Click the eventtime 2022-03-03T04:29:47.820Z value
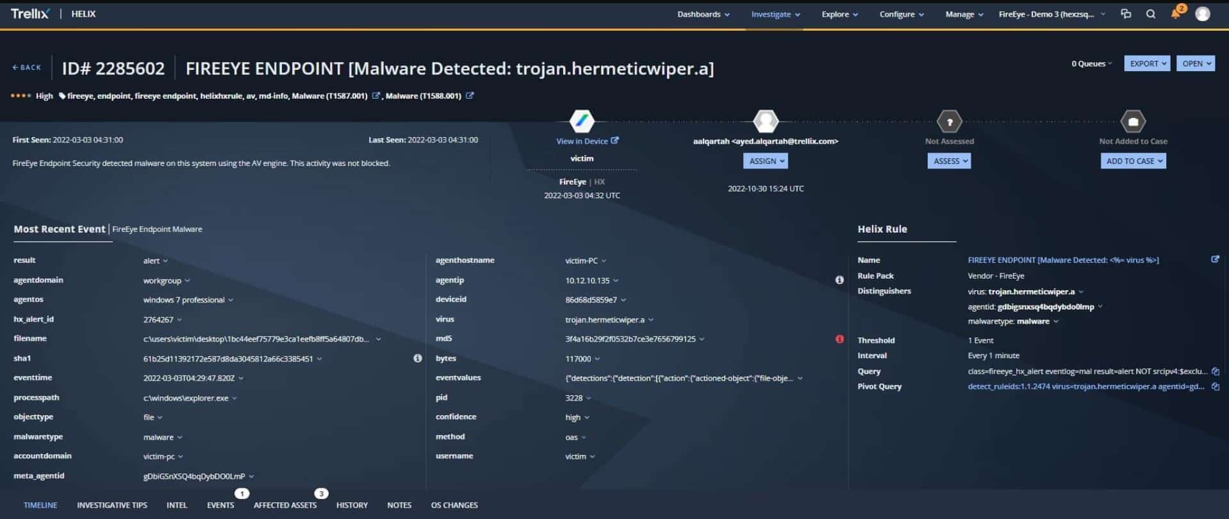The width and height of the screenshot is (1229, 519). (x=189, y=378)
